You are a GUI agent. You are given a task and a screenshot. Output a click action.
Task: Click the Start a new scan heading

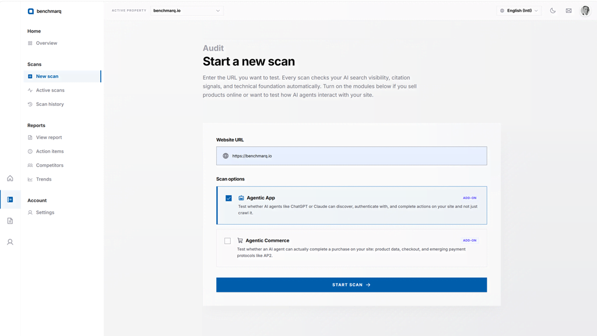(x=248, y=62)
